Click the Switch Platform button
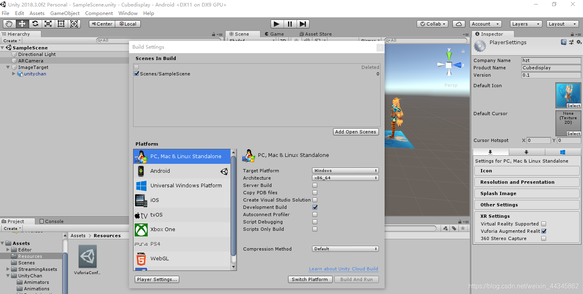Viewport: 583px width, 294px height. tap(310, 279)
